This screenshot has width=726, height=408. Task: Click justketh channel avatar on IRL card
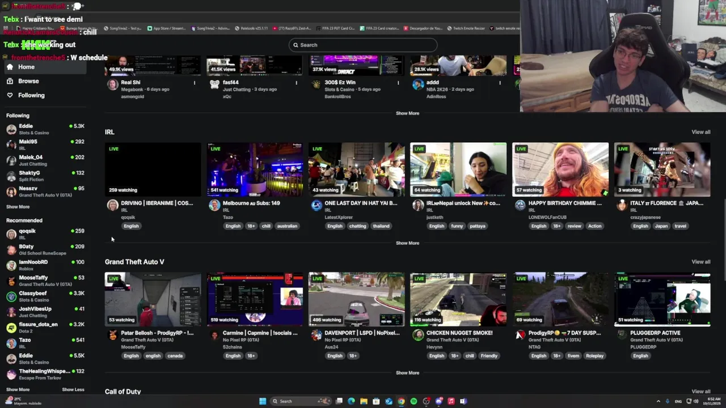coord(418,205)
